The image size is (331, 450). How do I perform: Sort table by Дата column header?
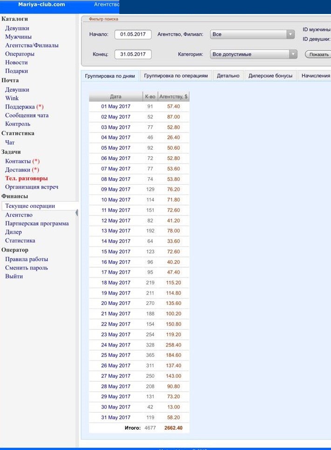tap(116, 97)
